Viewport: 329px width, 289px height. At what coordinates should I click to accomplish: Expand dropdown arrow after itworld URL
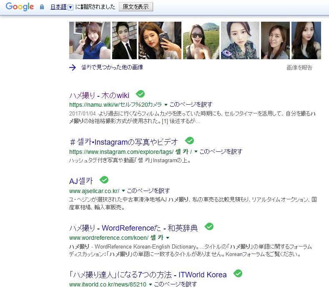point(150,284)
